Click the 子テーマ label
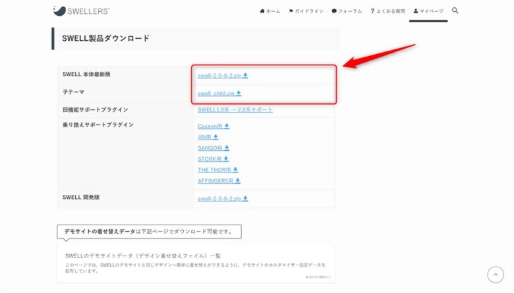Screen dimensions: 514x293 (x=73, y=92)
